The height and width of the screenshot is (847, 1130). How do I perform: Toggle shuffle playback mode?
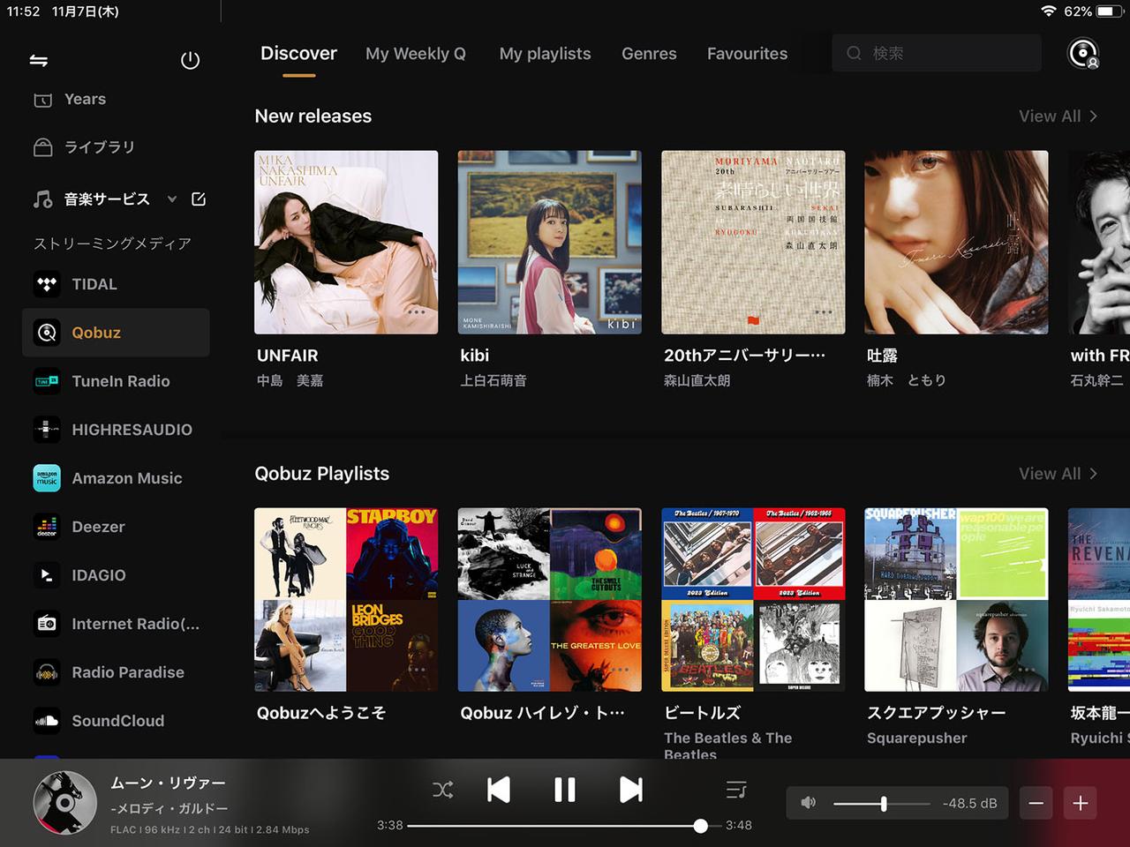coord(443,790)
